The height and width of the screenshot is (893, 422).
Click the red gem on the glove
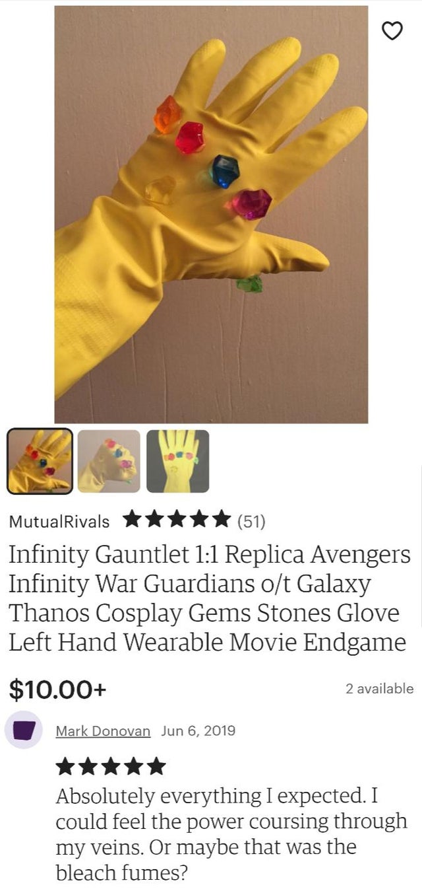tap(190, 138)
